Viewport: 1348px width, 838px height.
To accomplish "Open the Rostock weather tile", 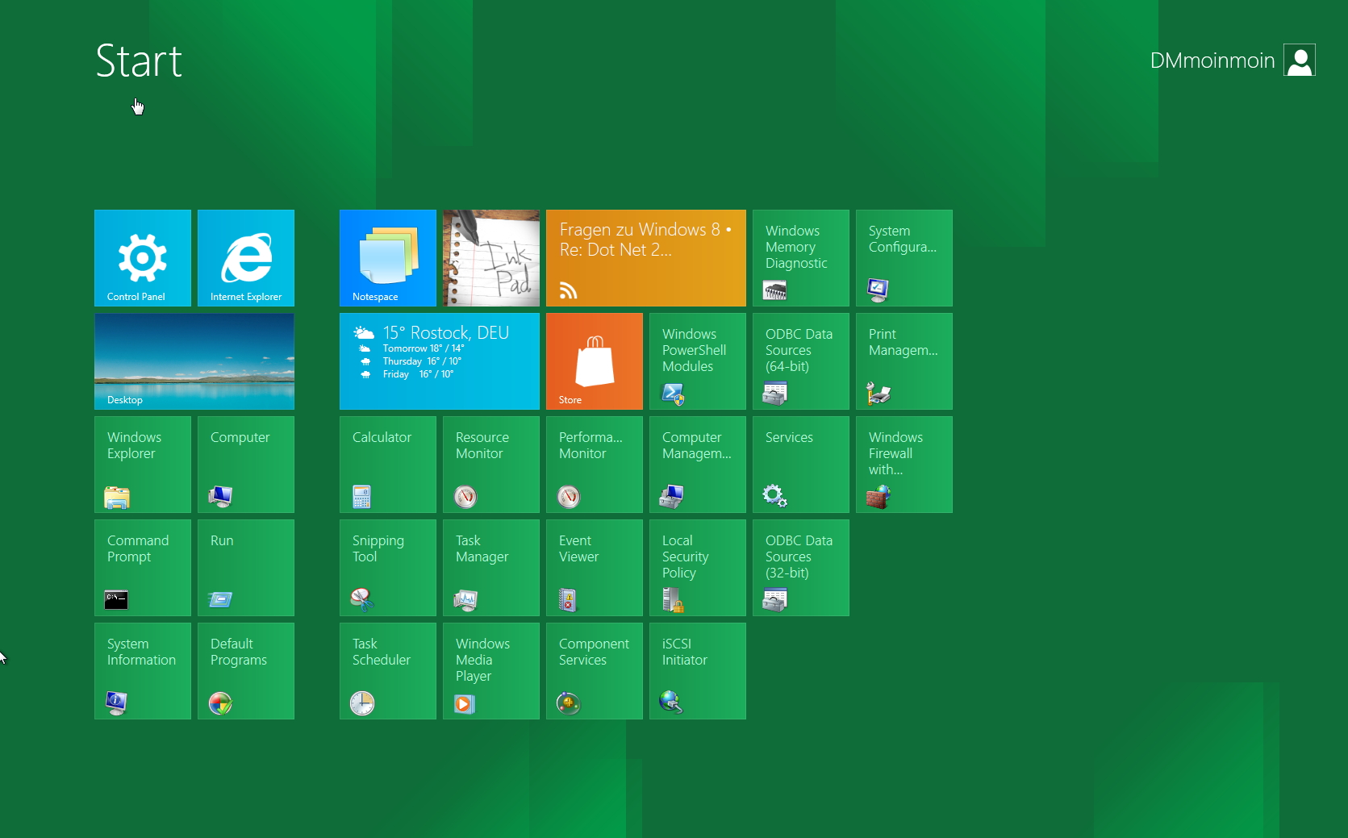I will [440, 361].
